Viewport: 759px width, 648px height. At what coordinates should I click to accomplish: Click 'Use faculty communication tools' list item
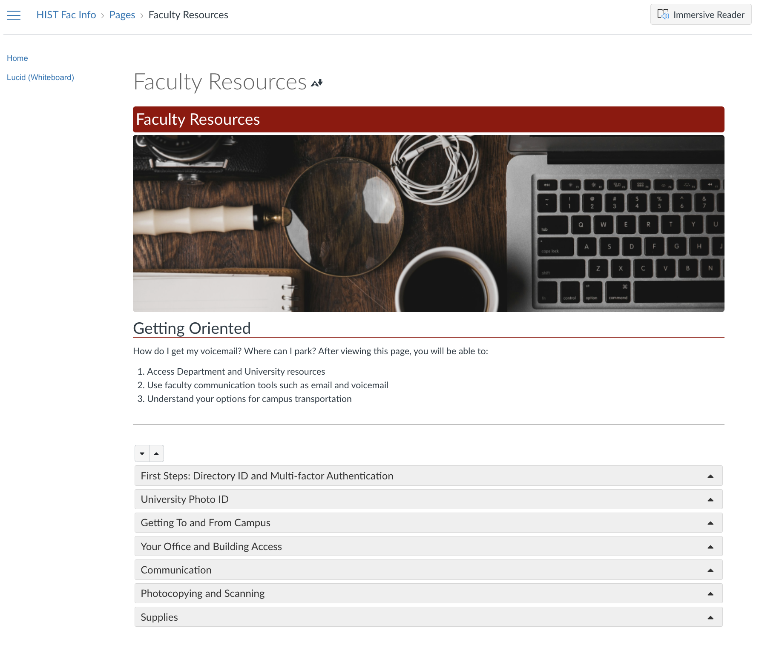click(267, 385)
